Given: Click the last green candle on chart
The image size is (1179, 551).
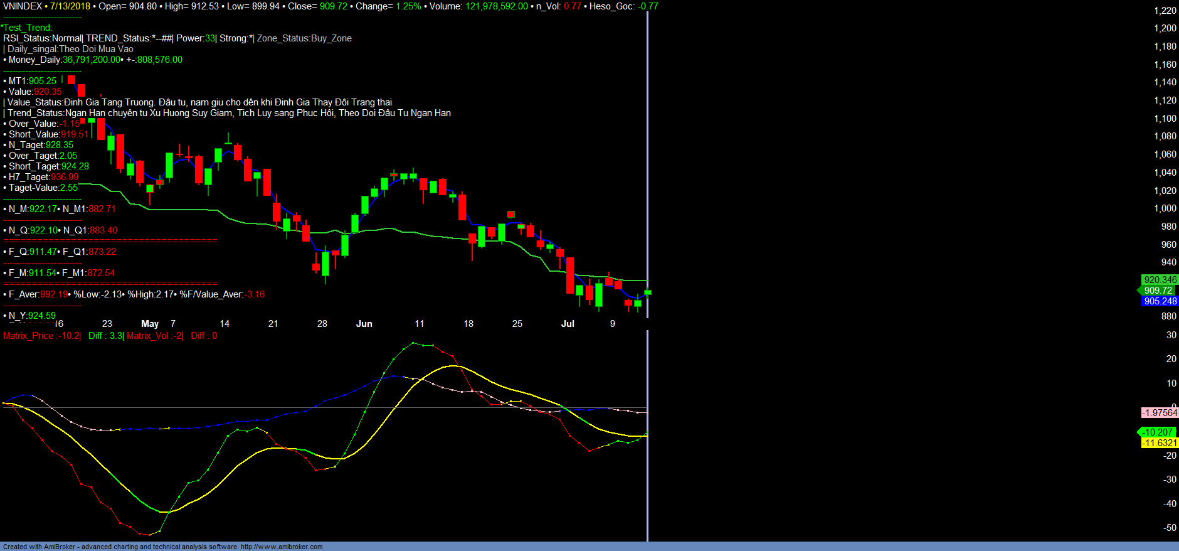Looking at the screenshot, I should (x=648, y=292).
